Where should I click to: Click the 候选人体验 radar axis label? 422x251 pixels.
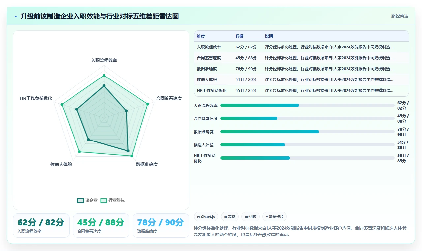(x=61, y=164)
